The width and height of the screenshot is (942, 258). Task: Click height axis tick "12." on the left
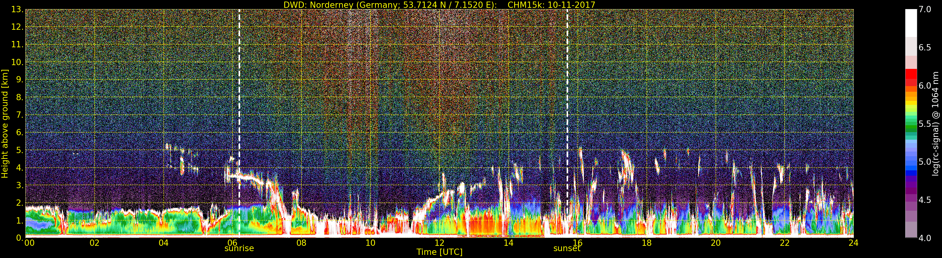[x=17, y=27]
